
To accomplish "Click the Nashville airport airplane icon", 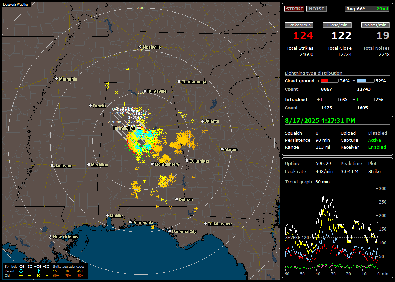I will 141,47.
